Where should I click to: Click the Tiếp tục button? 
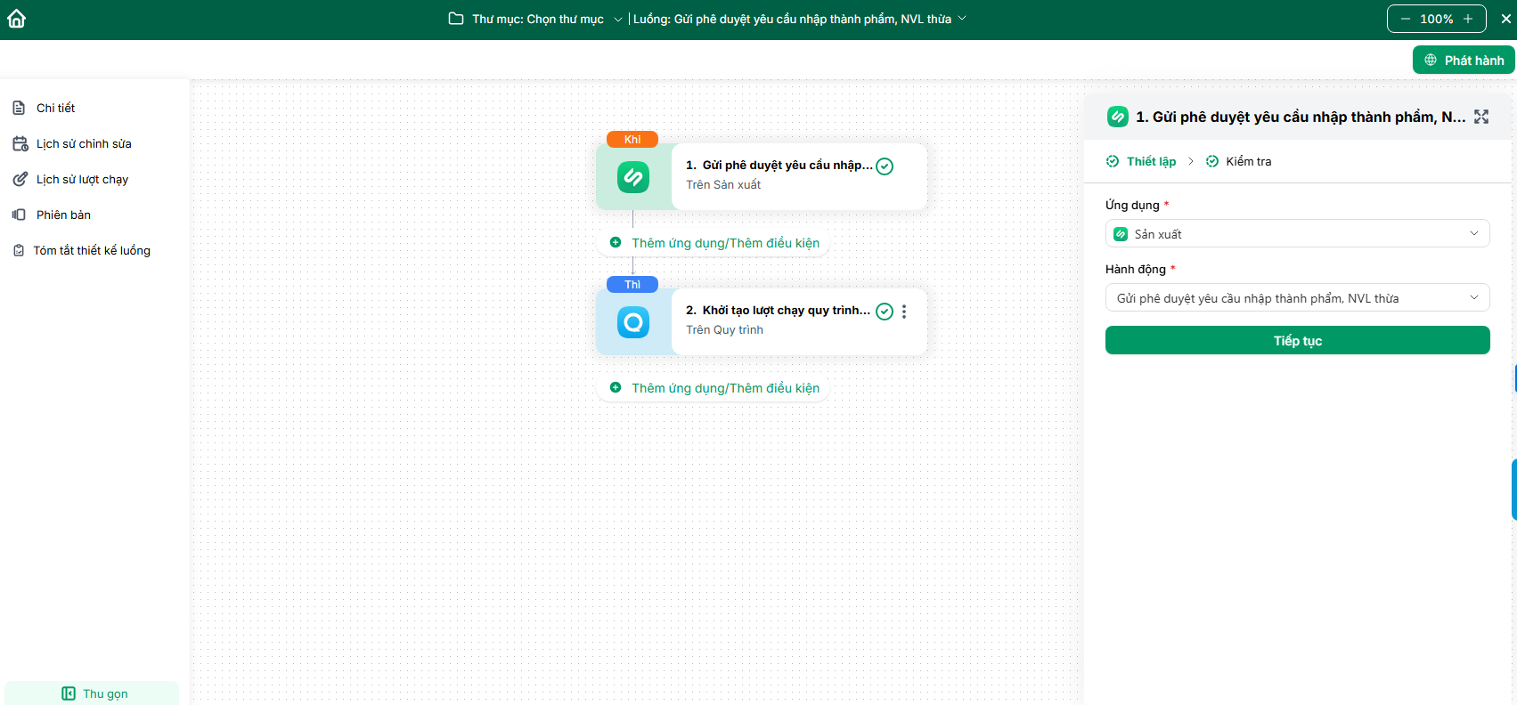1298,340
